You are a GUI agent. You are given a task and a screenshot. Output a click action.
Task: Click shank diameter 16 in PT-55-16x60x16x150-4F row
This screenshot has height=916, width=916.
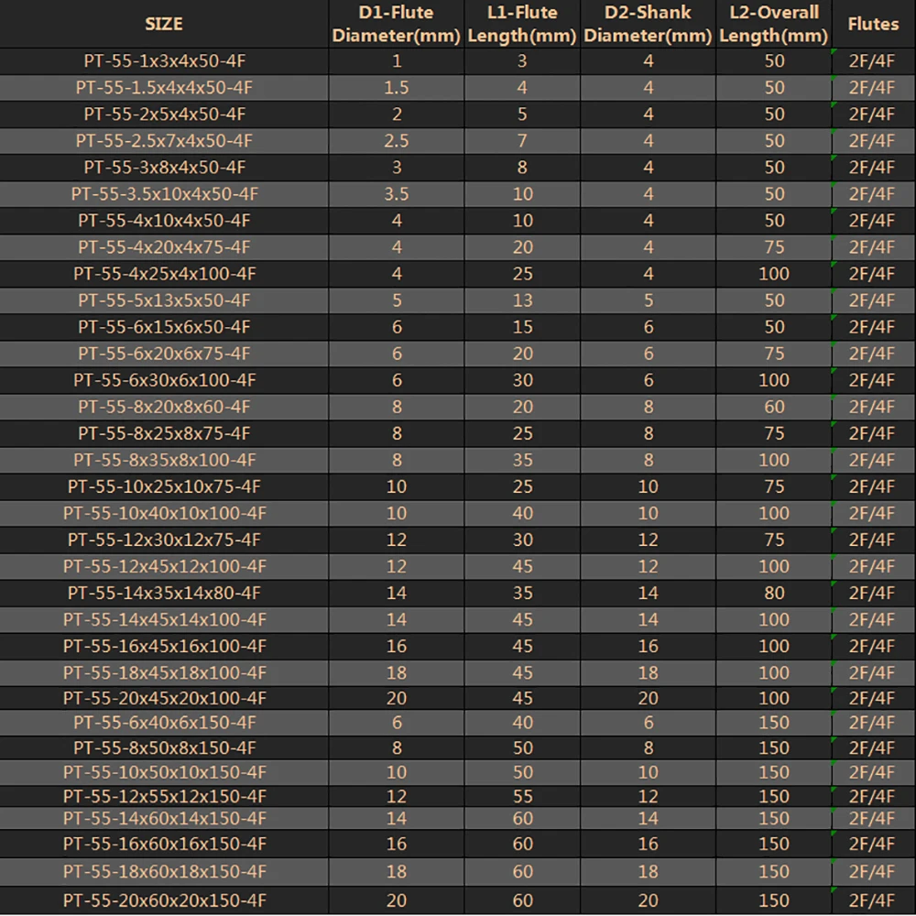click(x=648, y=844)
